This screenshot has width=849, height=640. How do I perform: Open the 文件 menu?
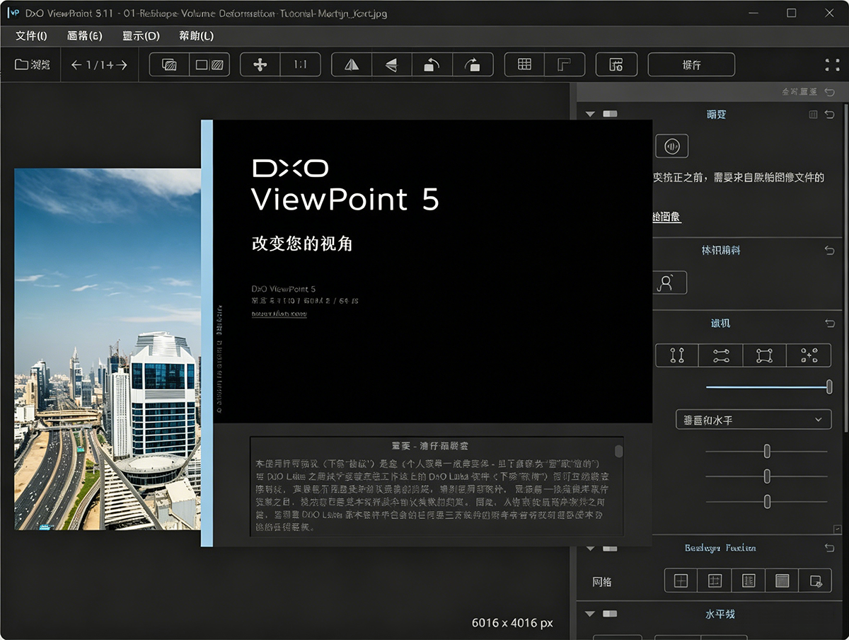pyautogui.click(x=31, y=35)
